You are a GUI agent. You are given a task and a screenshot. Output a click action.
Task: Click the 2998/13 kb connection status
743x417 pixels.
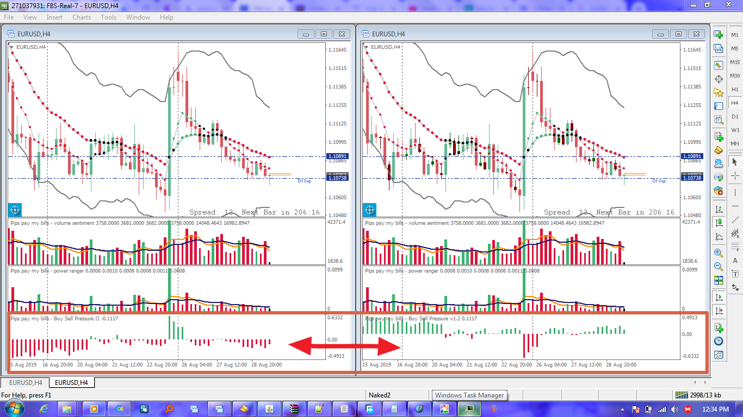697,395
